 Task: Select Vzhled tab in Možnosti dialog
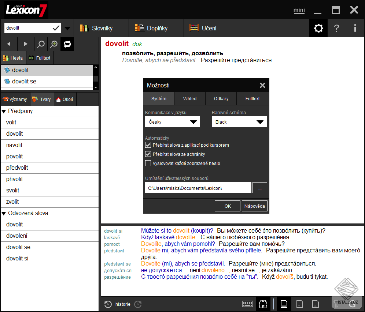point(190,98)
